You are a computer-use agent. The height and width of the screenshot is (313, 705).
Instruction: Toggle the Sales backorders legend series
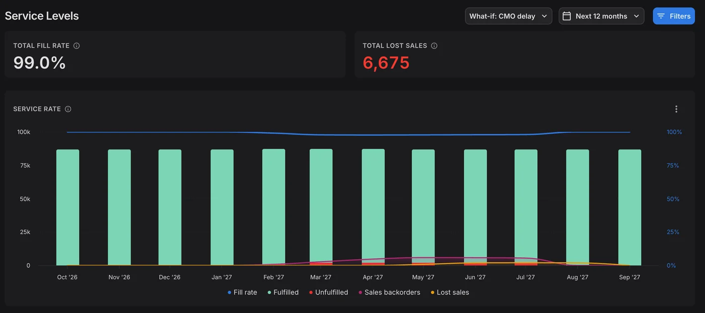pyautogui.click(x=389, y=292)
